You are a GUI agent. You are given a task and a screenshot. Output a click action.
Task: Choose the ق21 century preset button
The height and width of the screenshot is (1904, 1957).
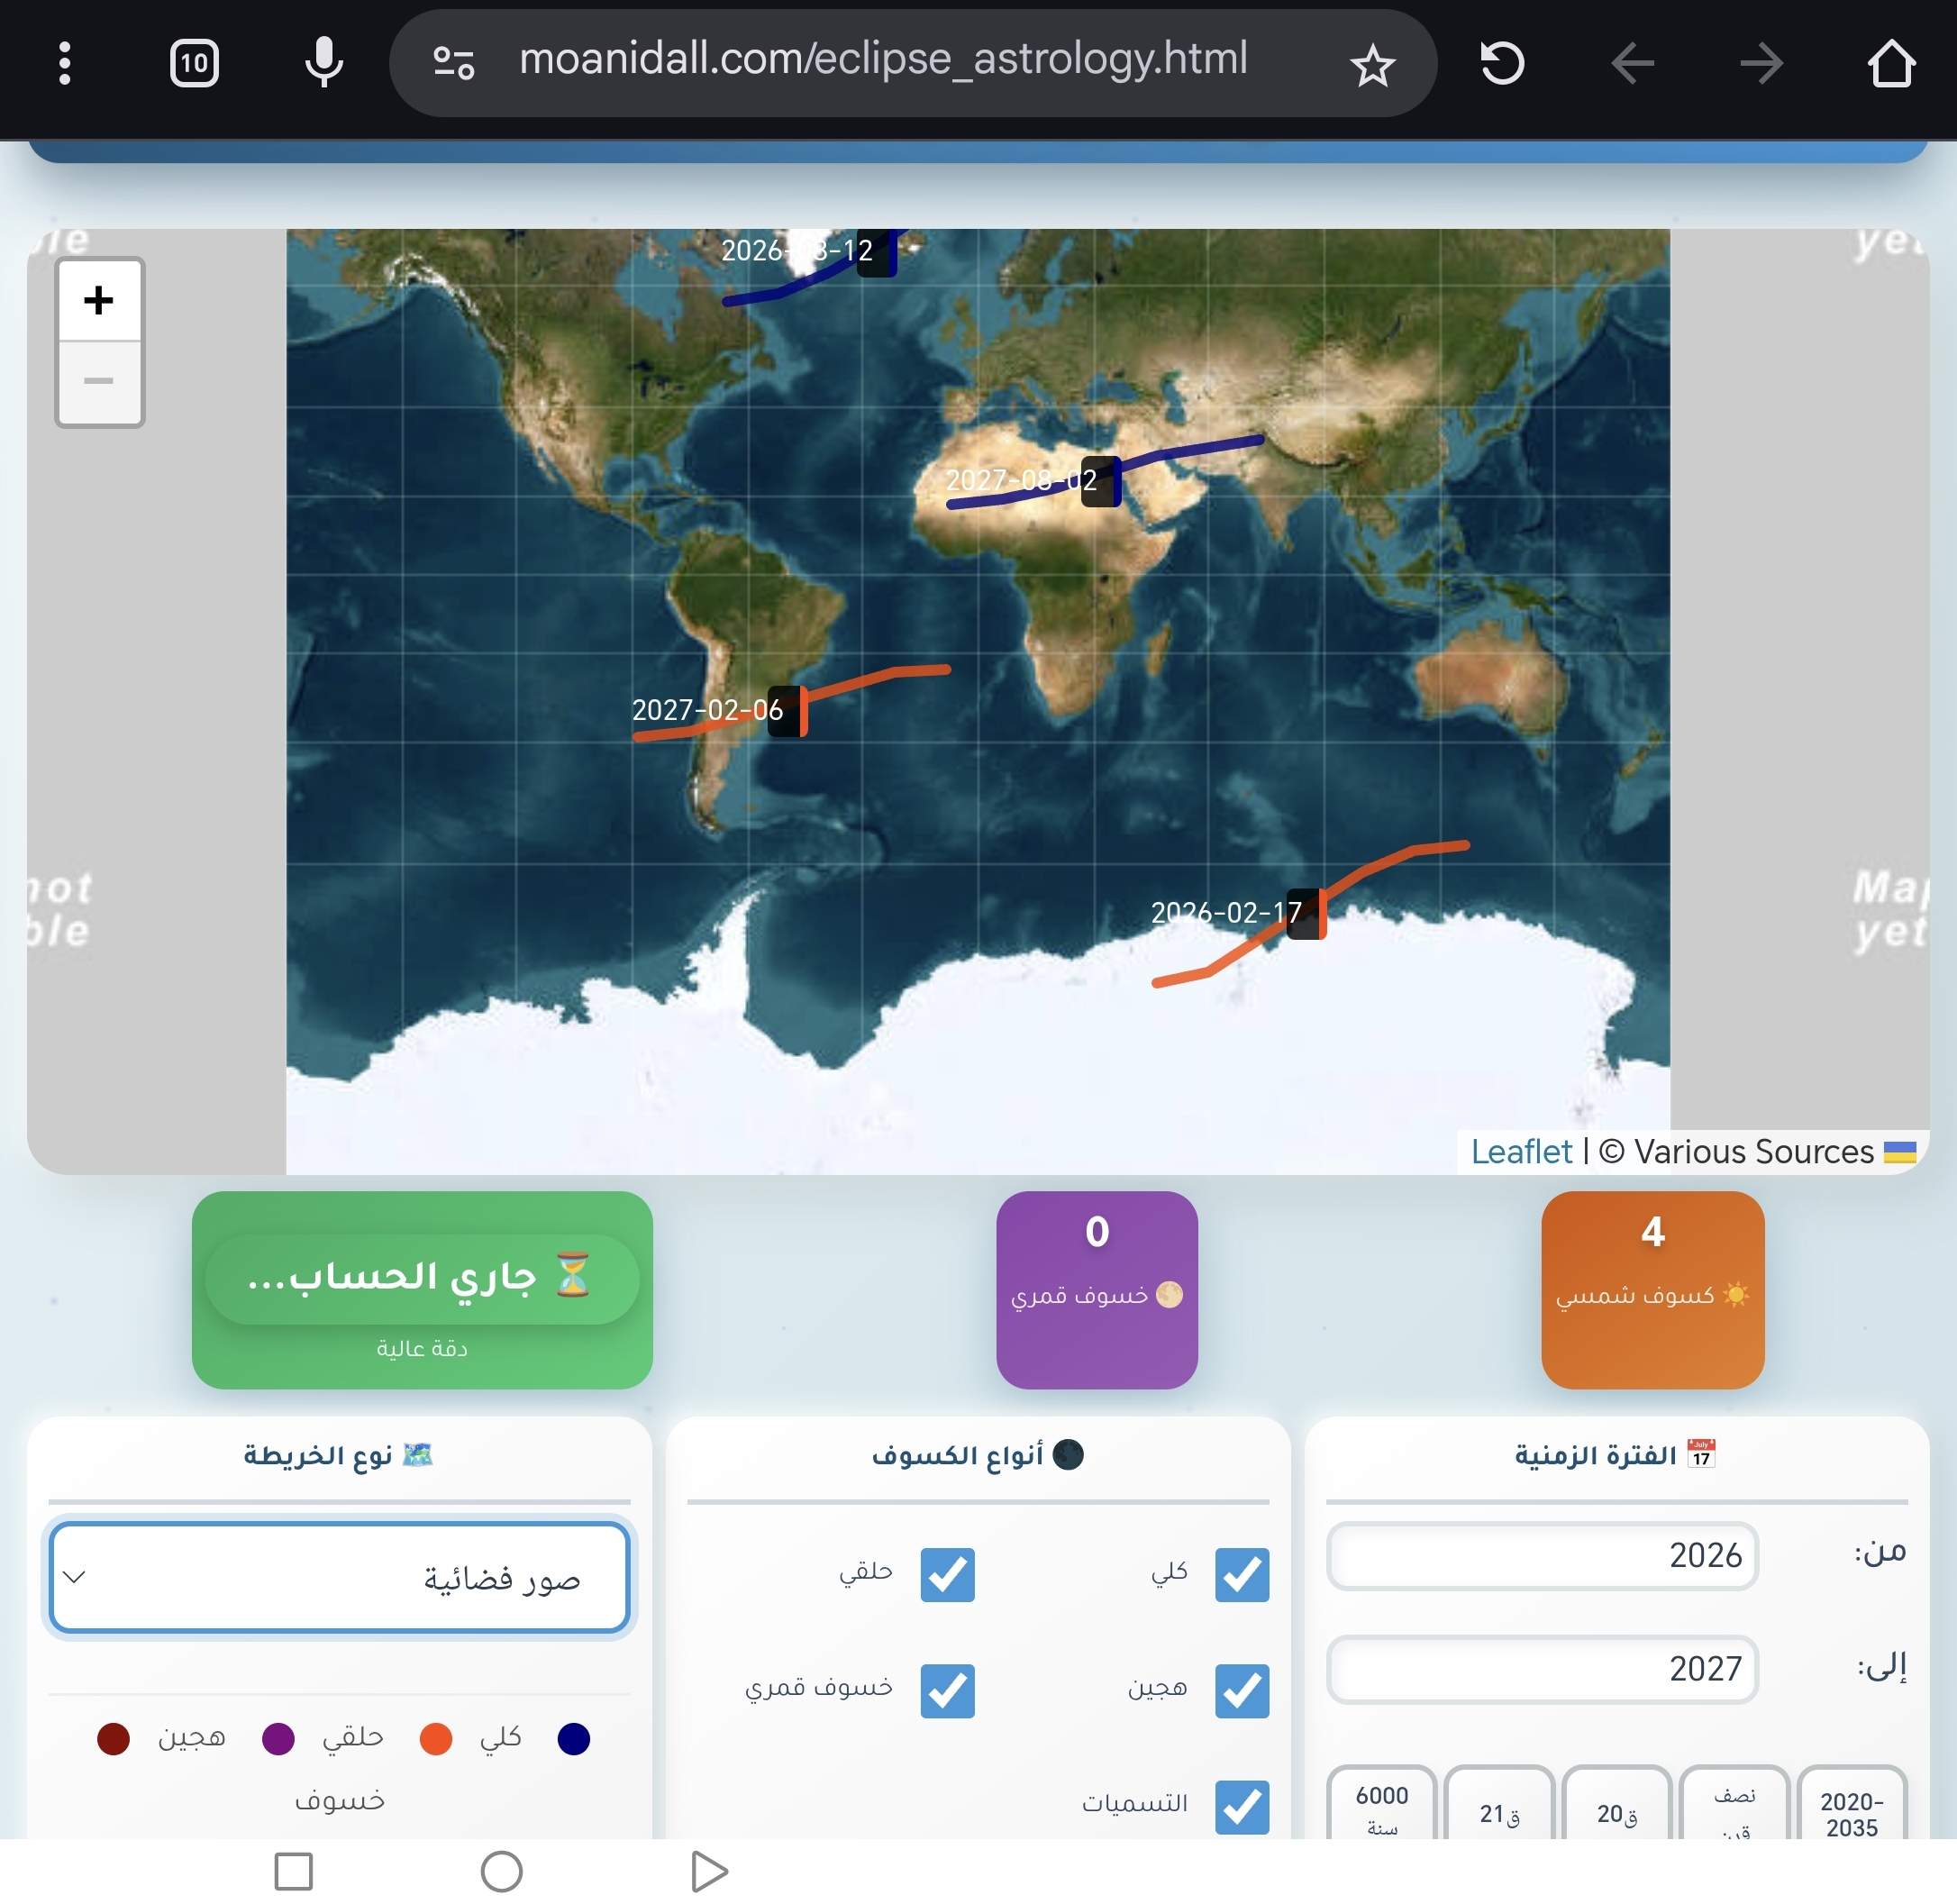coord(1499,1810)
